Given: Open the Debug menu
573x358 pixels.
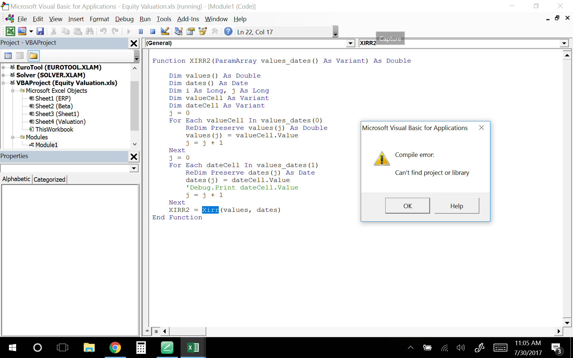Looking at the screenshot, I should 124,19.
